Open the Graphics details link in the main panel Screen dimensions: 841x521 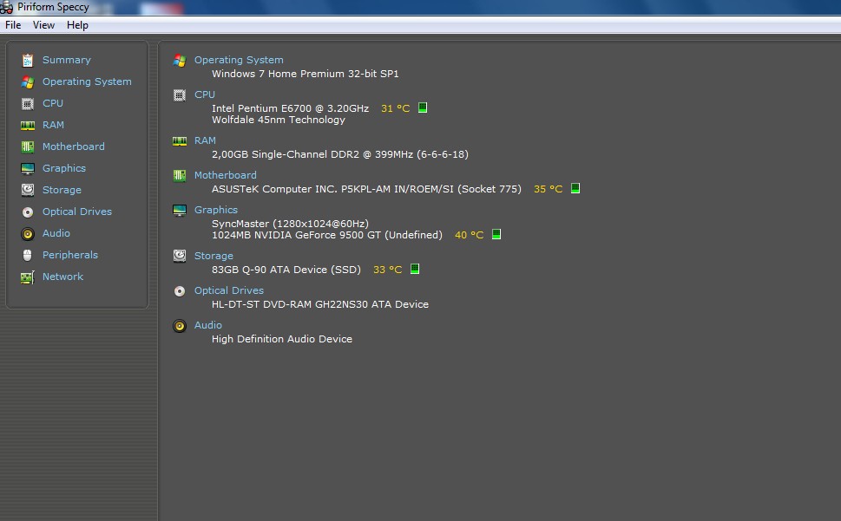tap(215, 210)
